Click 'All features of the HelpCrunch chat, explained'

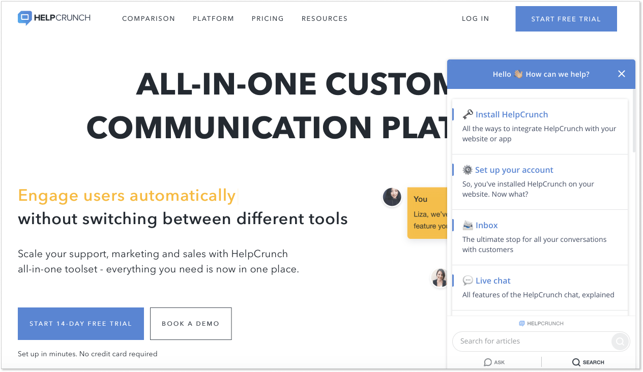538,295
